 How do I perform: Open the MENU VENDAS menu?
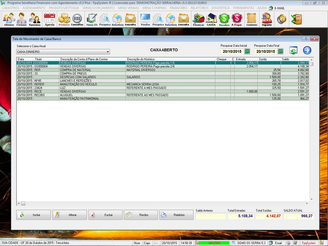[x=128, y=8]
